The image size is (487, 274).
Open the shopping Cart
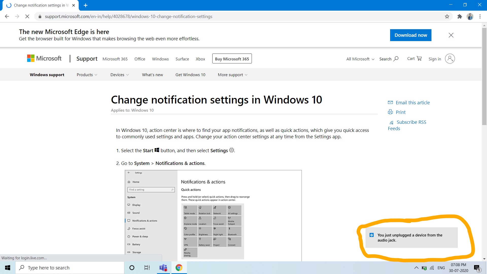(414, 59)
